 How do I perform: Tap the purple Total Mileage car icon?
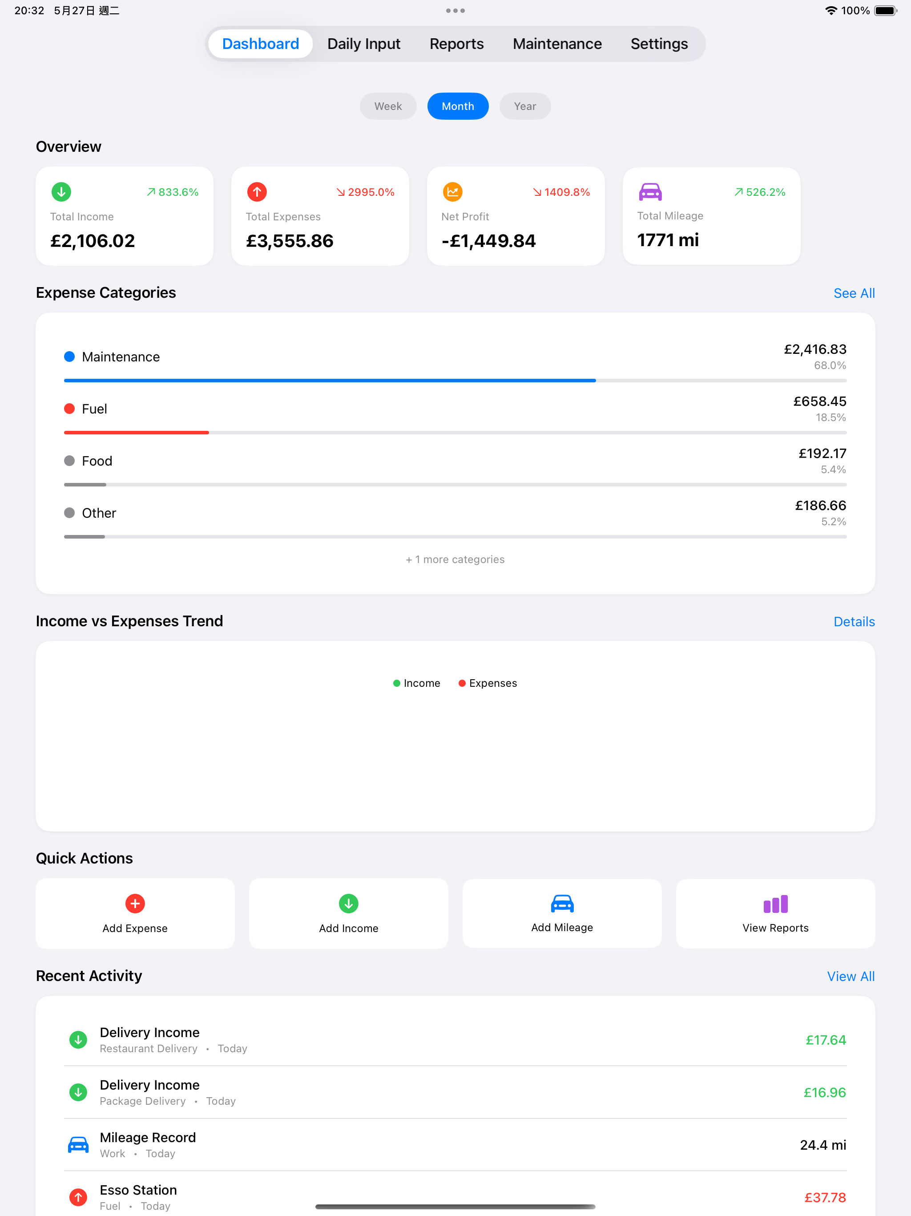click(650, 192)
